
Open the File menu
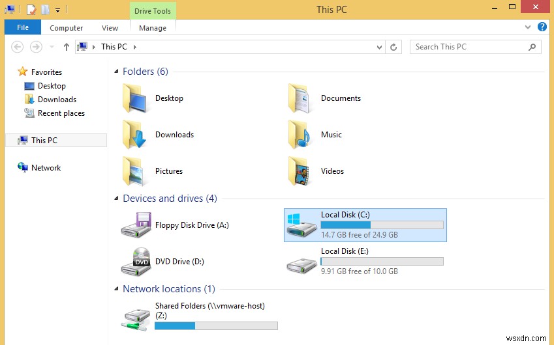(23, 27)
